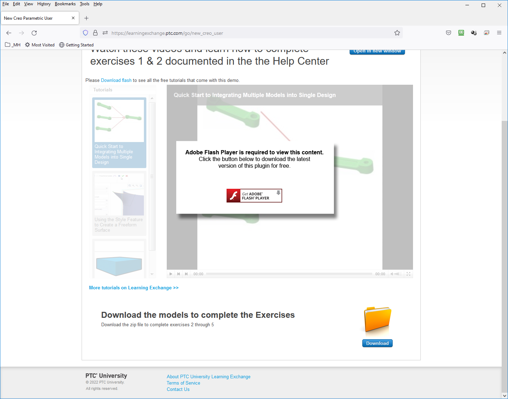The height and width of the screenshot is (399, 508).
Task: Open the green robot extension in toolbar
Action: click(461, 33)
